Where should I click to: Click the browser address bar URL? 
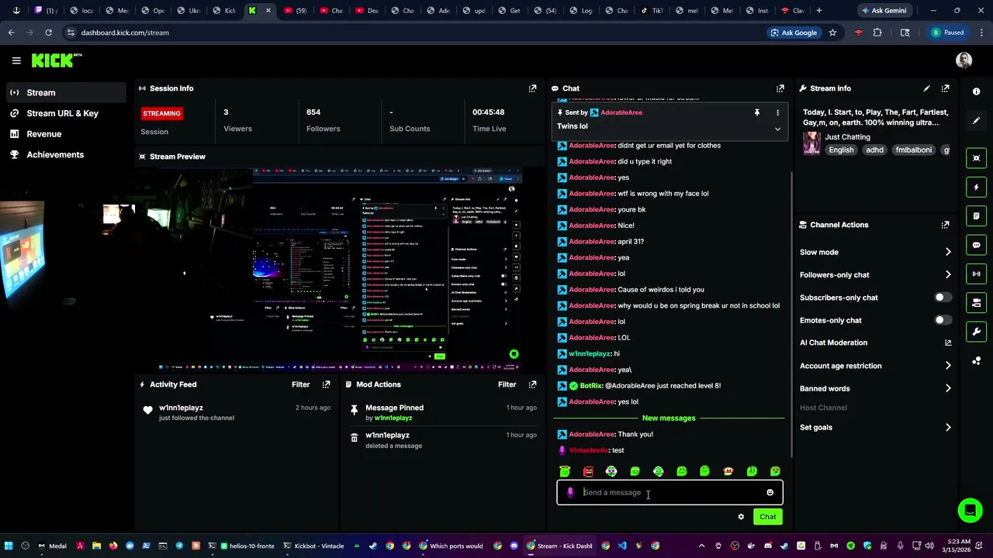(125, 33)
